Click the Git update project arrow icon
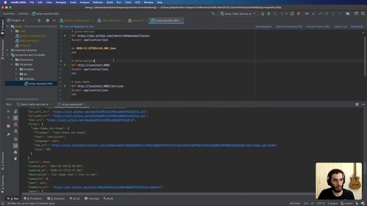The height and width of the screenshot is (206, 367). coord(314,14)
